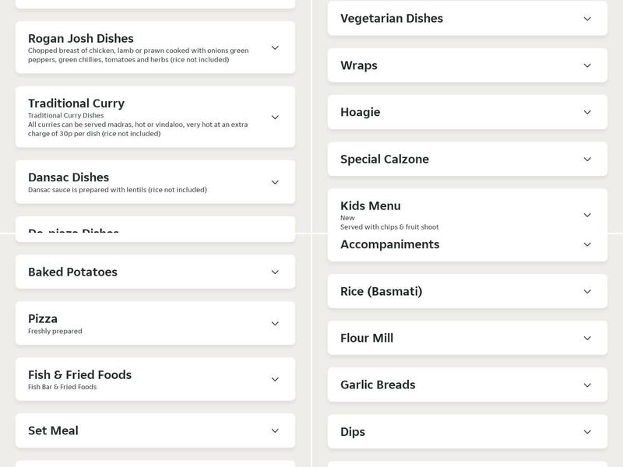Screen dimensions: 623x467
Task: Select the Kids Menu chevron arrow
Action: [587, 213]
